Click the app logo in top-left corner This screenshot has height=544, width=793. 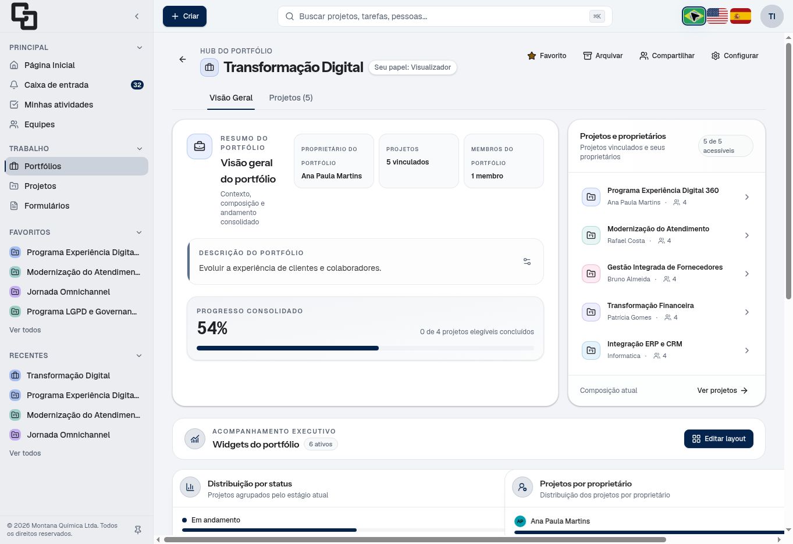pos(24,16)
